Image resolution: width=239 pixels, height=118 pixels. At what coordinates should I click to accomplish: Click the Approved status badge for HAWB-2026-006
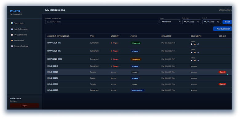(136, 43)
